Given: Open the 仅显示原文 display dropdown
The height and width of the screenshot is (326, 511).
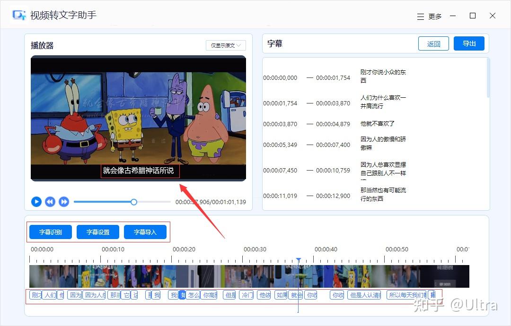Looking at the screenshot, I should pos(226,45).
